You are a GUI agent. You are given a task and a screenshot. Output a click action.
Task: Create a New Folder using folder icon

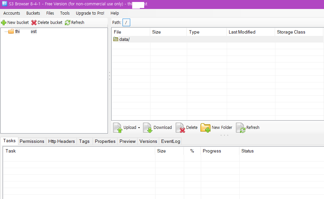205,128
